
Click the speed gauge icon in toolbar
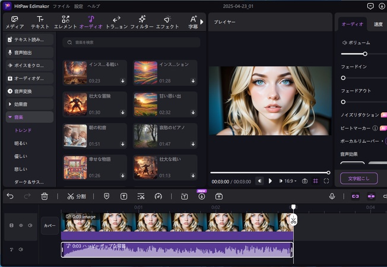(x=158, y=196)
